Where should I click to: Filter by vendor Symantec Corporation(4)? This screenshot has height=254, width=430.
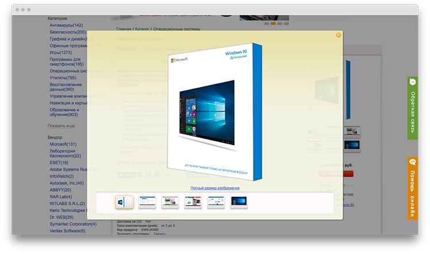(x=73, y=224)
